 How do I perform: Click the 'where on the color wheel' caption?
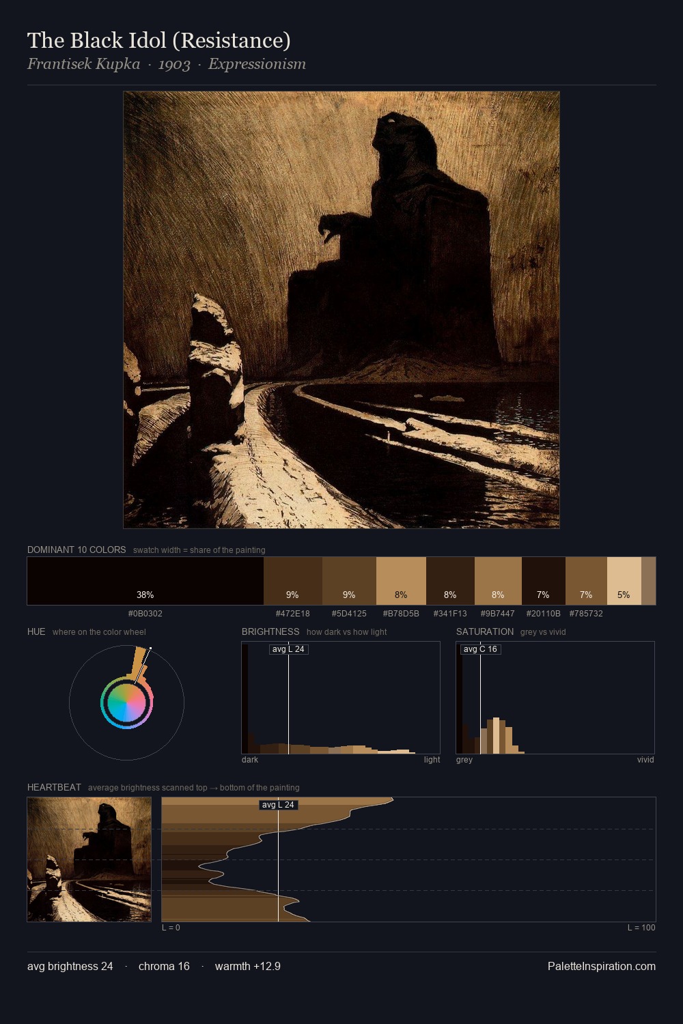pyautogui.click(x=99, y=632)
